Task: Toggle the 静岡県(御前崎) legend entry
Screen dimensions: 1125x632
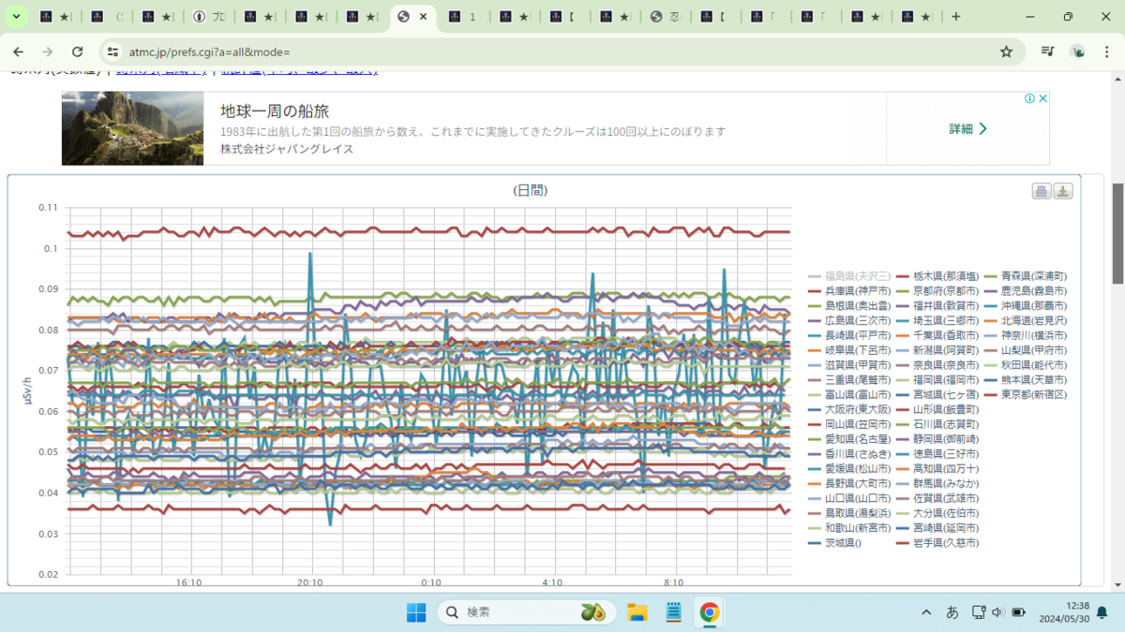Action: click(x=937, y=439)
